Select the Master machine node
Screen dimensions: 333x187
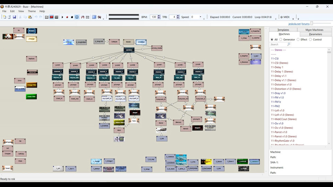click(128, 42)
